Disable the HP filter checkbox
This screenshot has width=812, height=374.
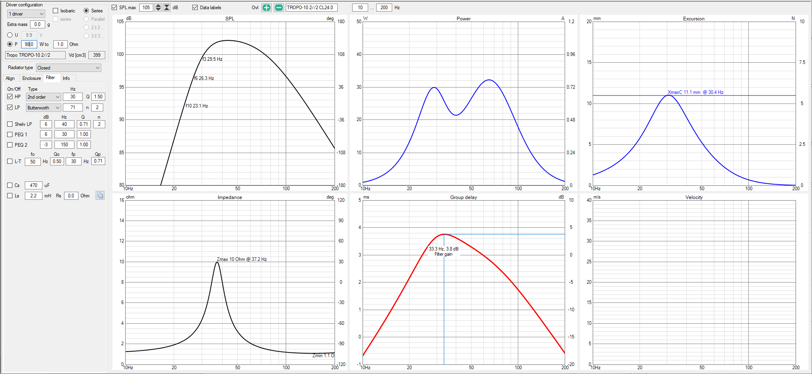(x=10, y=97)
